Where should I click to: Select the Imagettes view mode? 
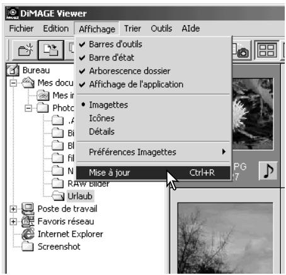(153, 104)
